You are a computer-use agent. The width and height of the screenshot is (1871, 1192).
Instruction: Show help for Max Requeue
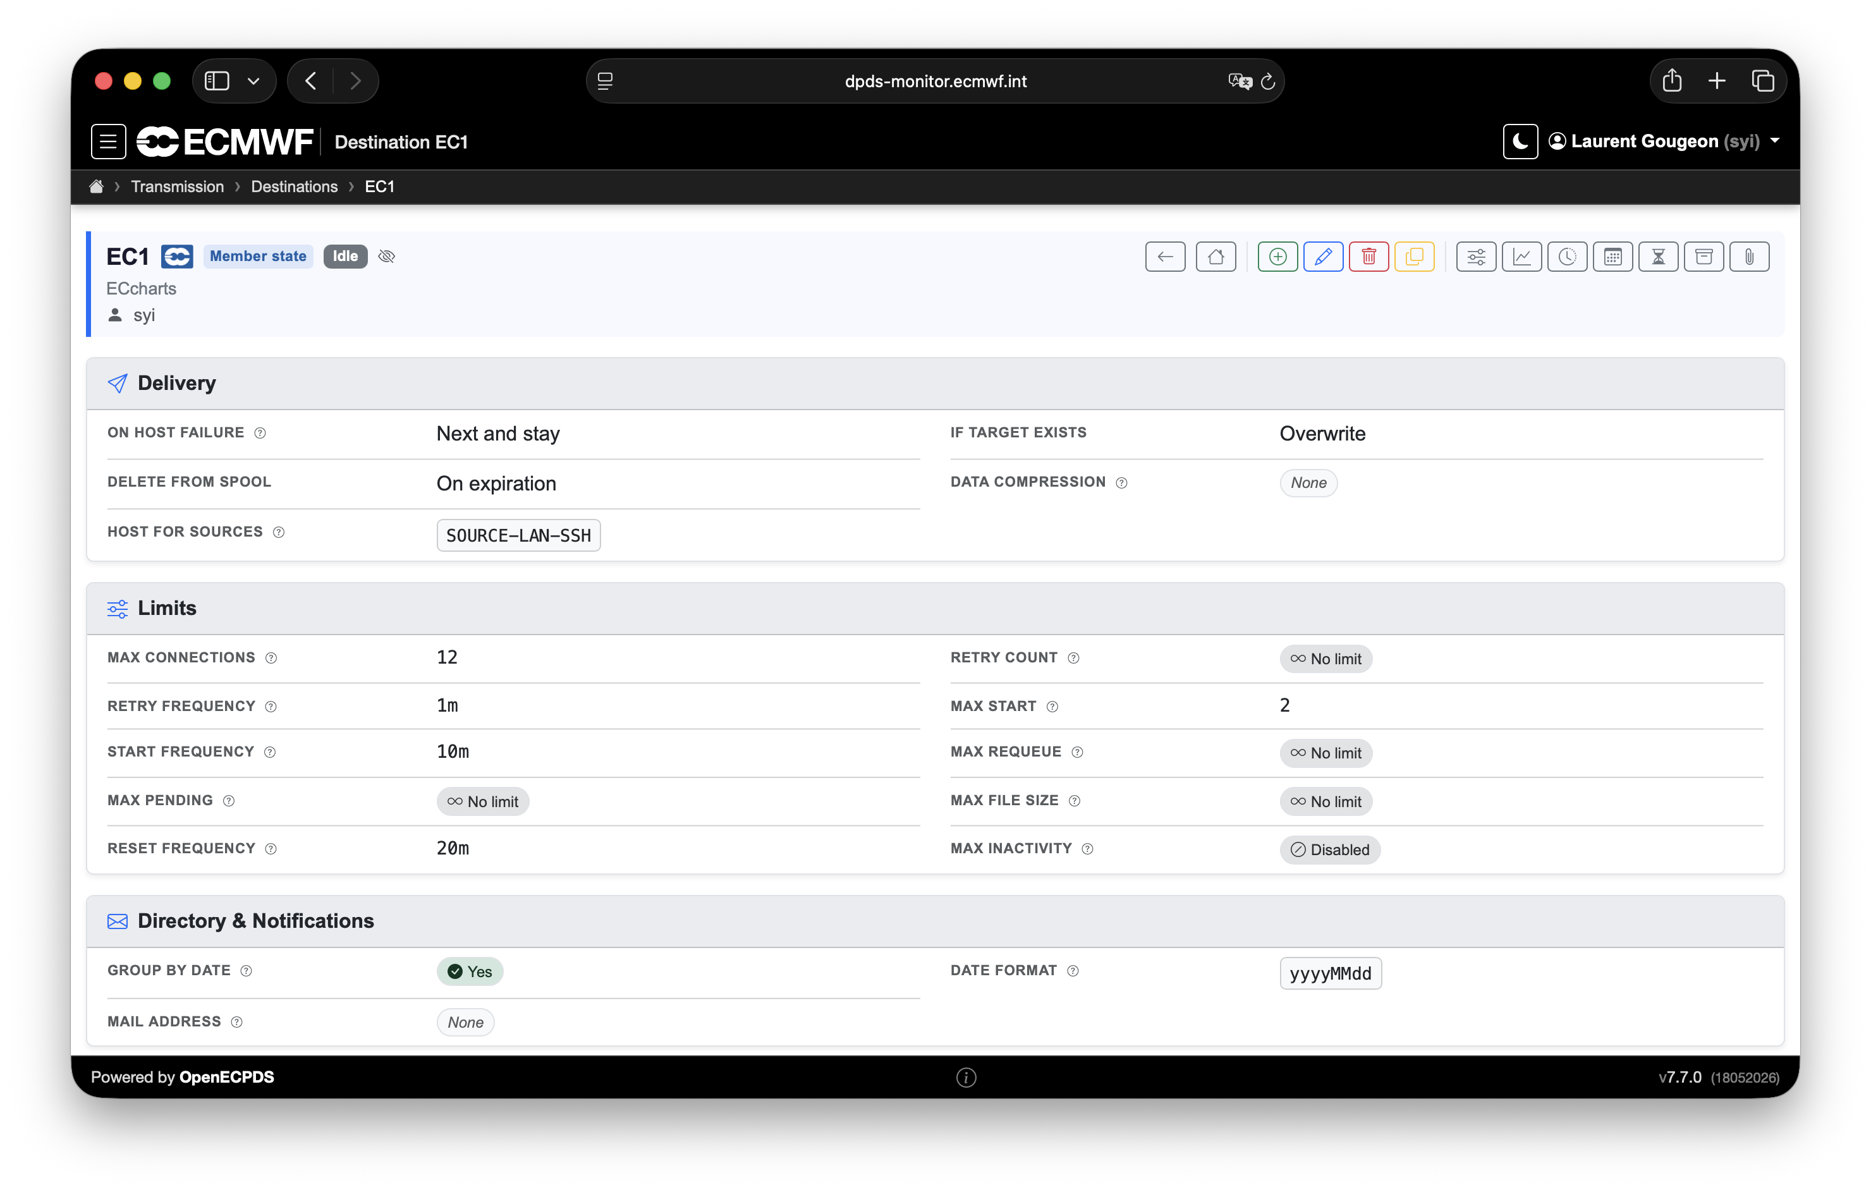click(1077, 752)
